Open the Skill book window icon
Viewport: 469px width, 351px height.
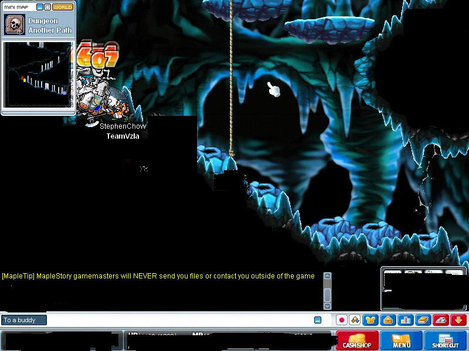(423, 320)
